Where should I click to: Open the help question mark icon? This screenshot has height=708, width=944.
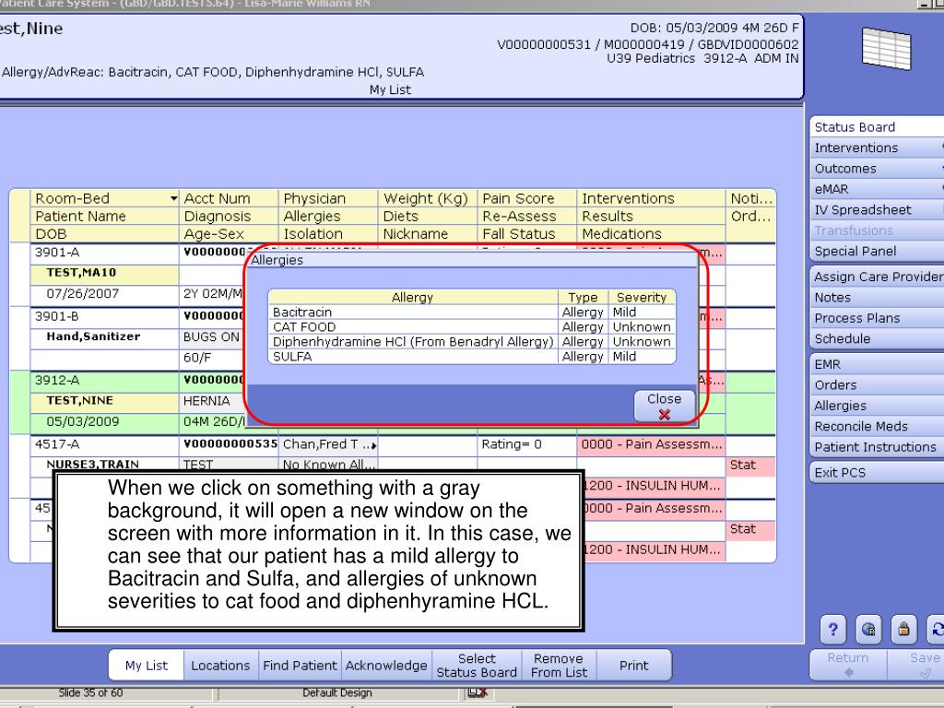[x=833, y=629]
